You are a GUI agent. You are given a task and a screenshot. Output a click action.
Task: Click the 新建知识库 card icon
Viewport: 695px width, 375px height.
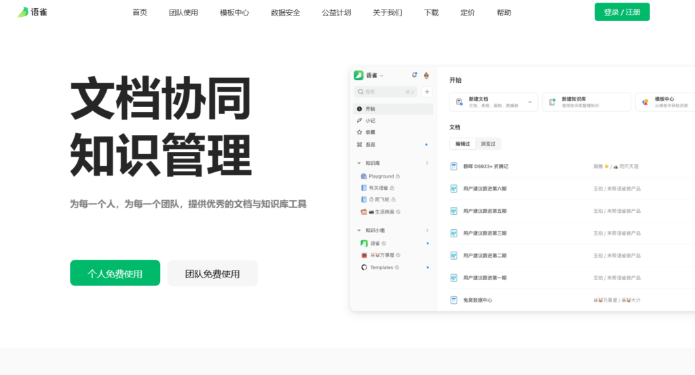[x=552, y=102]
